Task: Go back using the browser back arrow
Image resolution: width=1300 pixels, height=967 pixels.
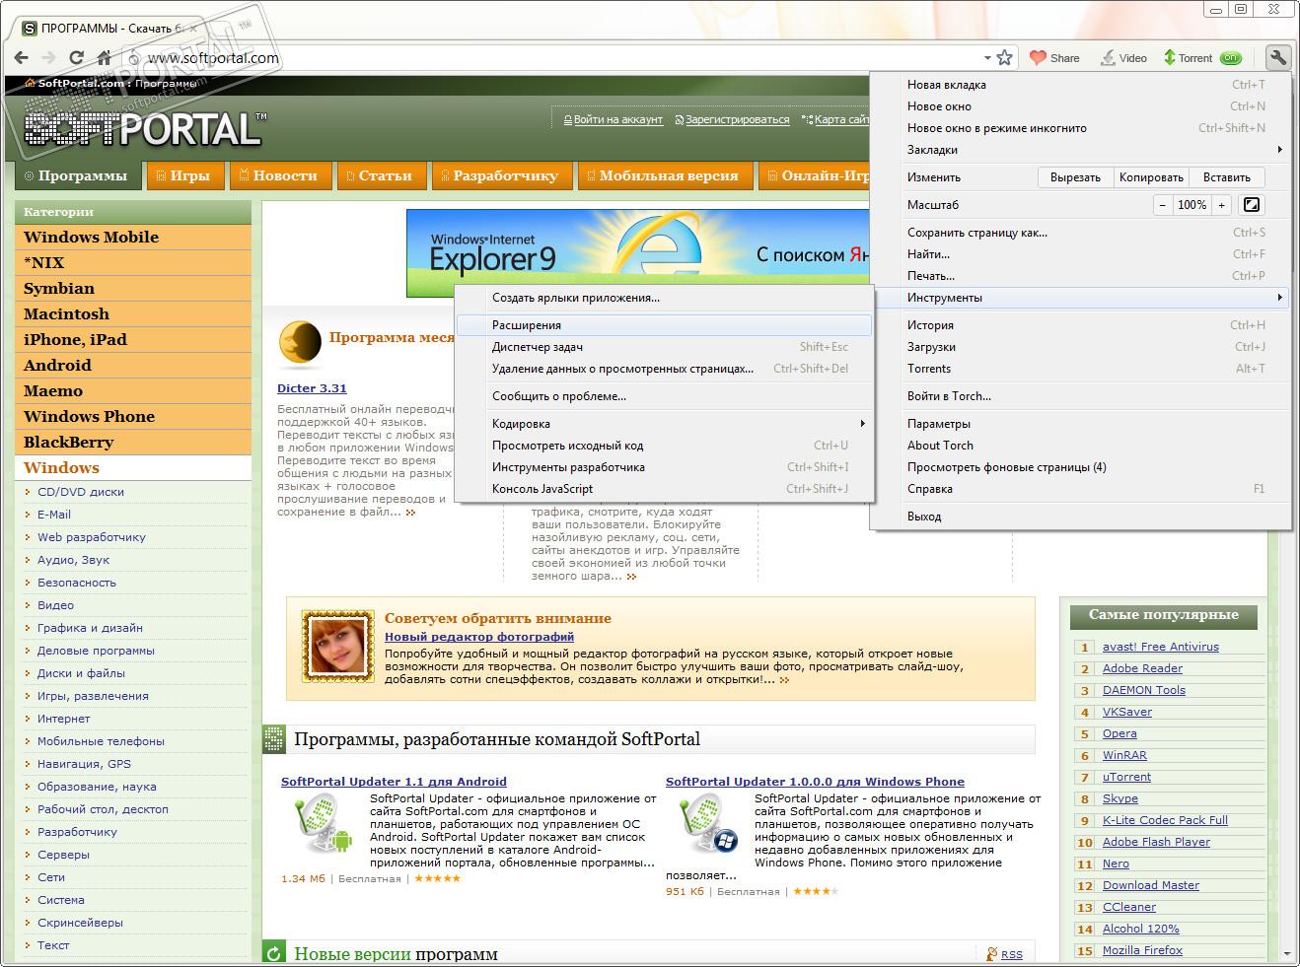Action: pos(22,58)
